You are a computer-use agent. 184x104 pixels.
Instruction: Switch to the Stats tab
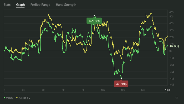pos(7,5)
